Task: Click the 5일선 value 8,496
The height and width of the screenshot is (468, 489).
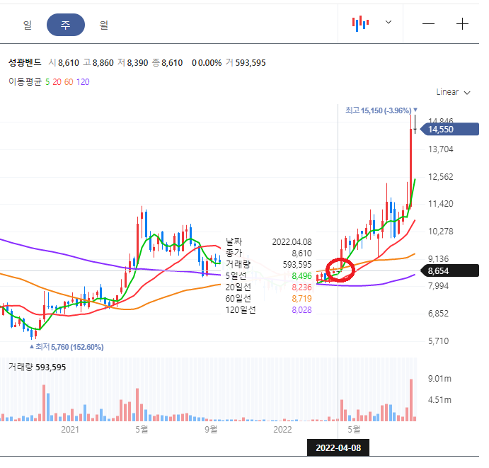Action: 301,276
